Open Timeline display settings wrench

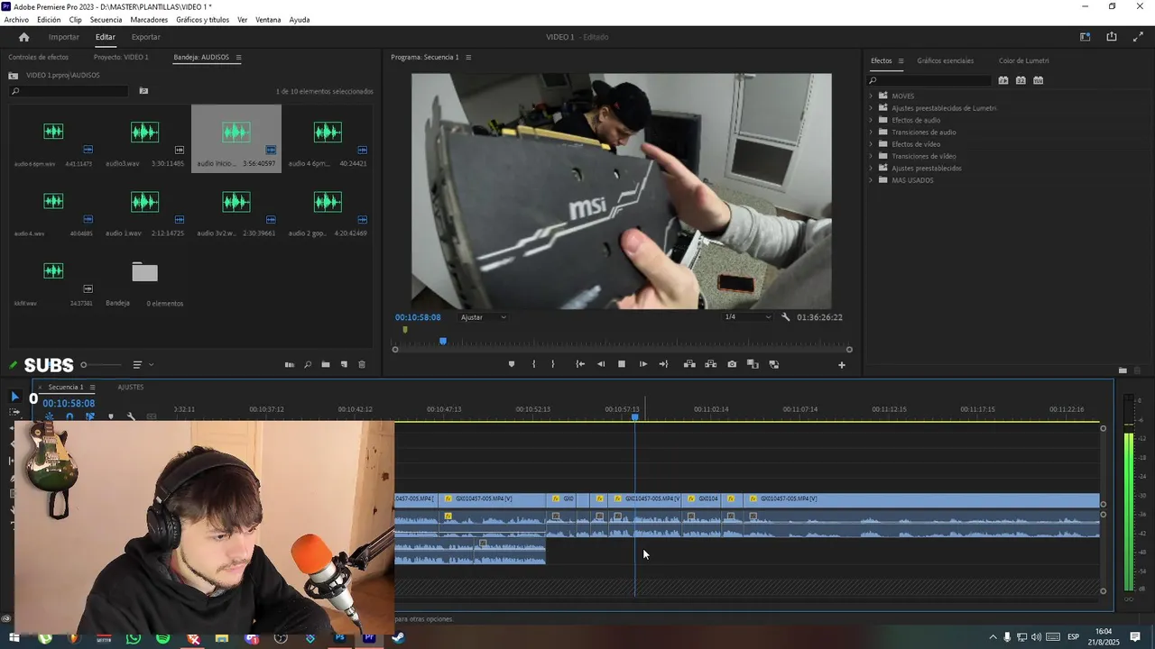point(131,416)
